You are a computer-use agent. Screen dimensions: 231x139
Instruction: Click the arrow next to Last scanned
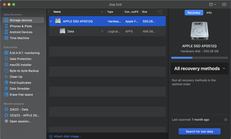coord(226,120)
